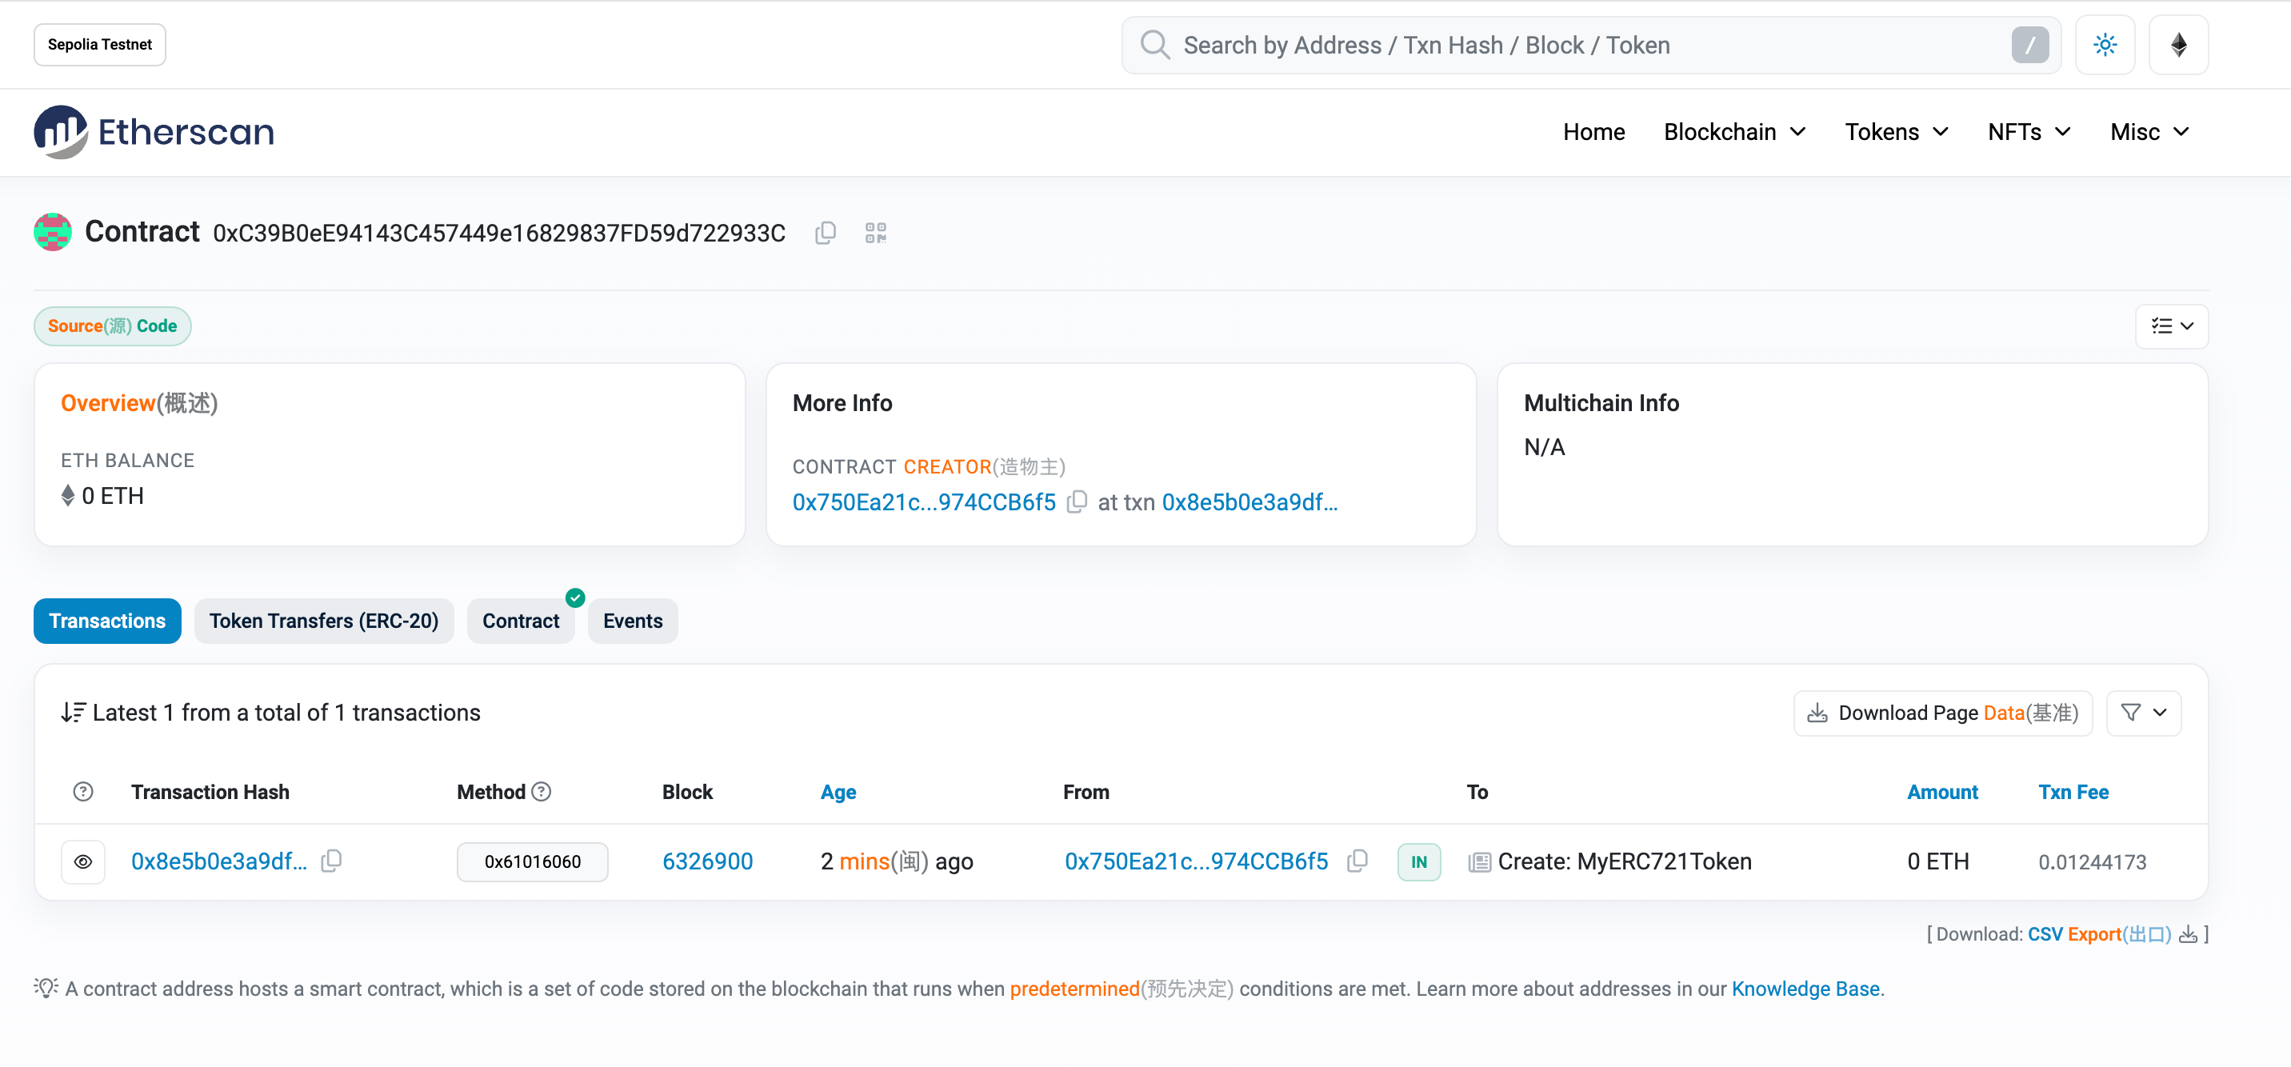
Task: Expand the Blockchain menu
Action: click(1734, 132)
